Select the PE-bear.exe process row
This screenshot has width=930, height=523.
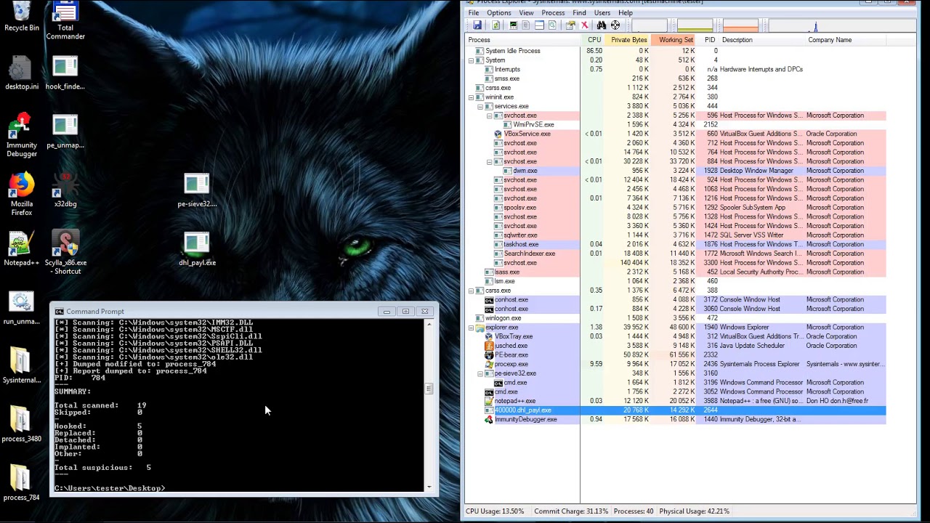(675, 355)
